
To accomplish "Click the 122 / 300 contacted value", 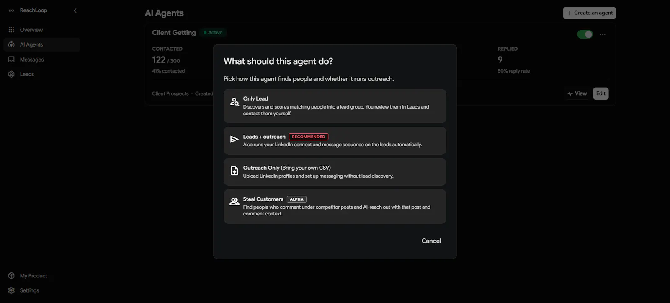I will pos(166,60).
